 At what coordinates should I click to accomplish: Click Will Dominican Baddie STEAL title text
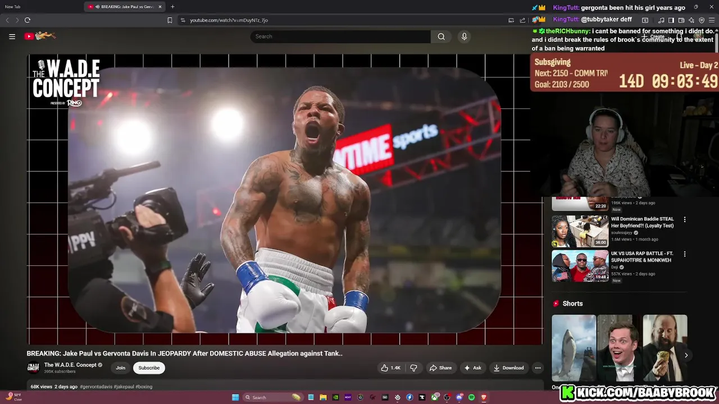pyautogui.click(x=643, y=222)
